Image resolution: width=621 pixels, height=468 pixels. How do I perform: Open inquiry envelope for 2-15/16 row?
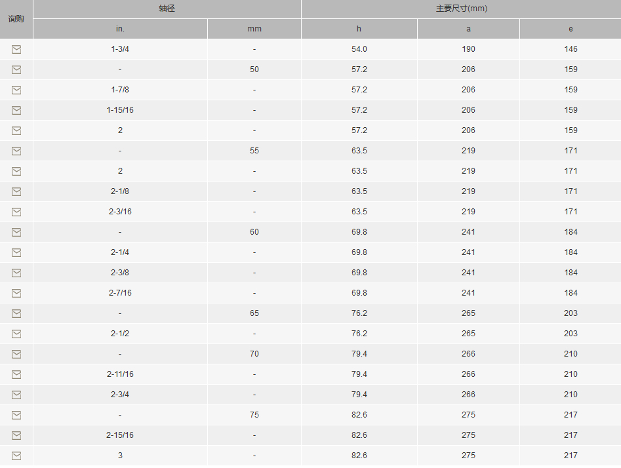[16, 435]
